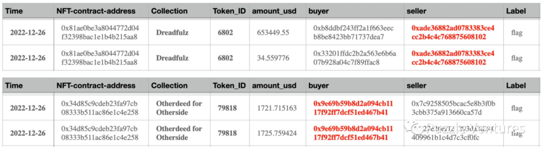Open seller address starting with 0x7c9258505

pyautogui.click(x=453, y=108)
